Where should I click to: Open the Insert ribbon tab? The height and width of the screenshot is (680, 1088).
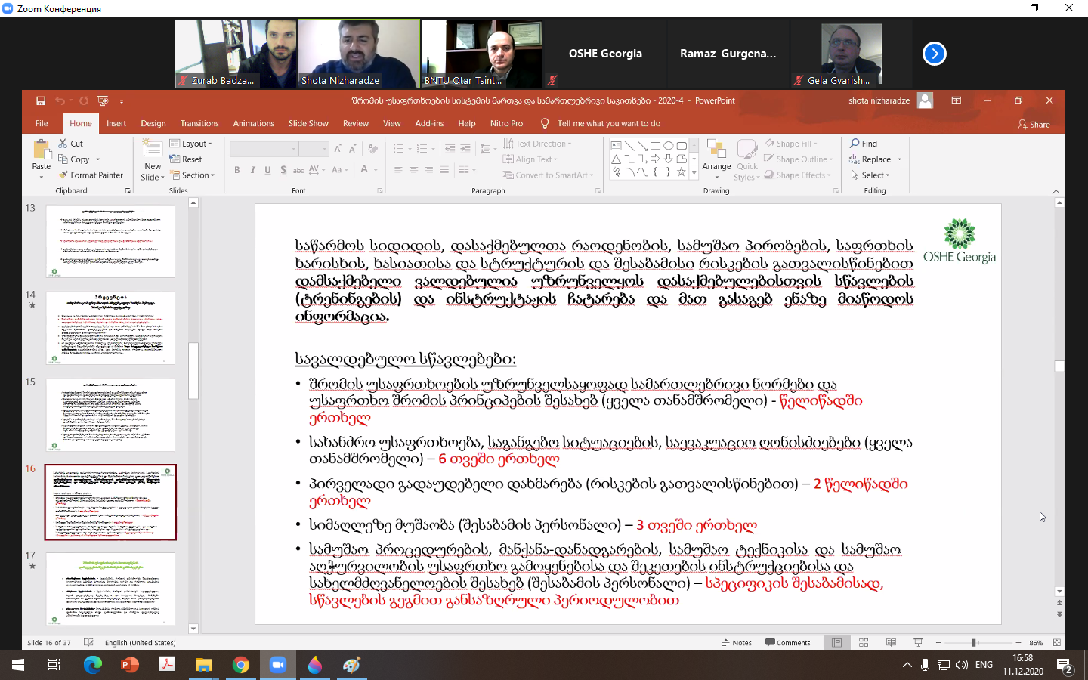click(116, 123)
